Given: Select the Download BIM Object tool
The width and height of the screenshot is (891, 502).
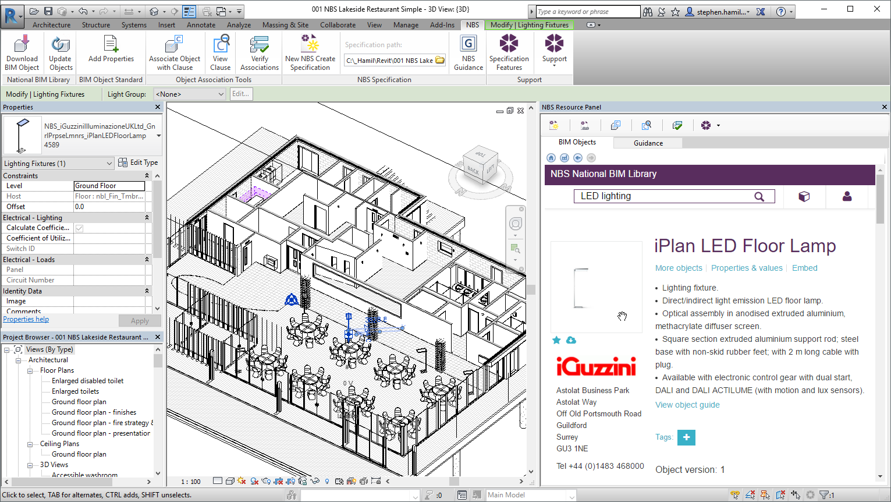Looking at the screenshot, I should pos(22,52).
